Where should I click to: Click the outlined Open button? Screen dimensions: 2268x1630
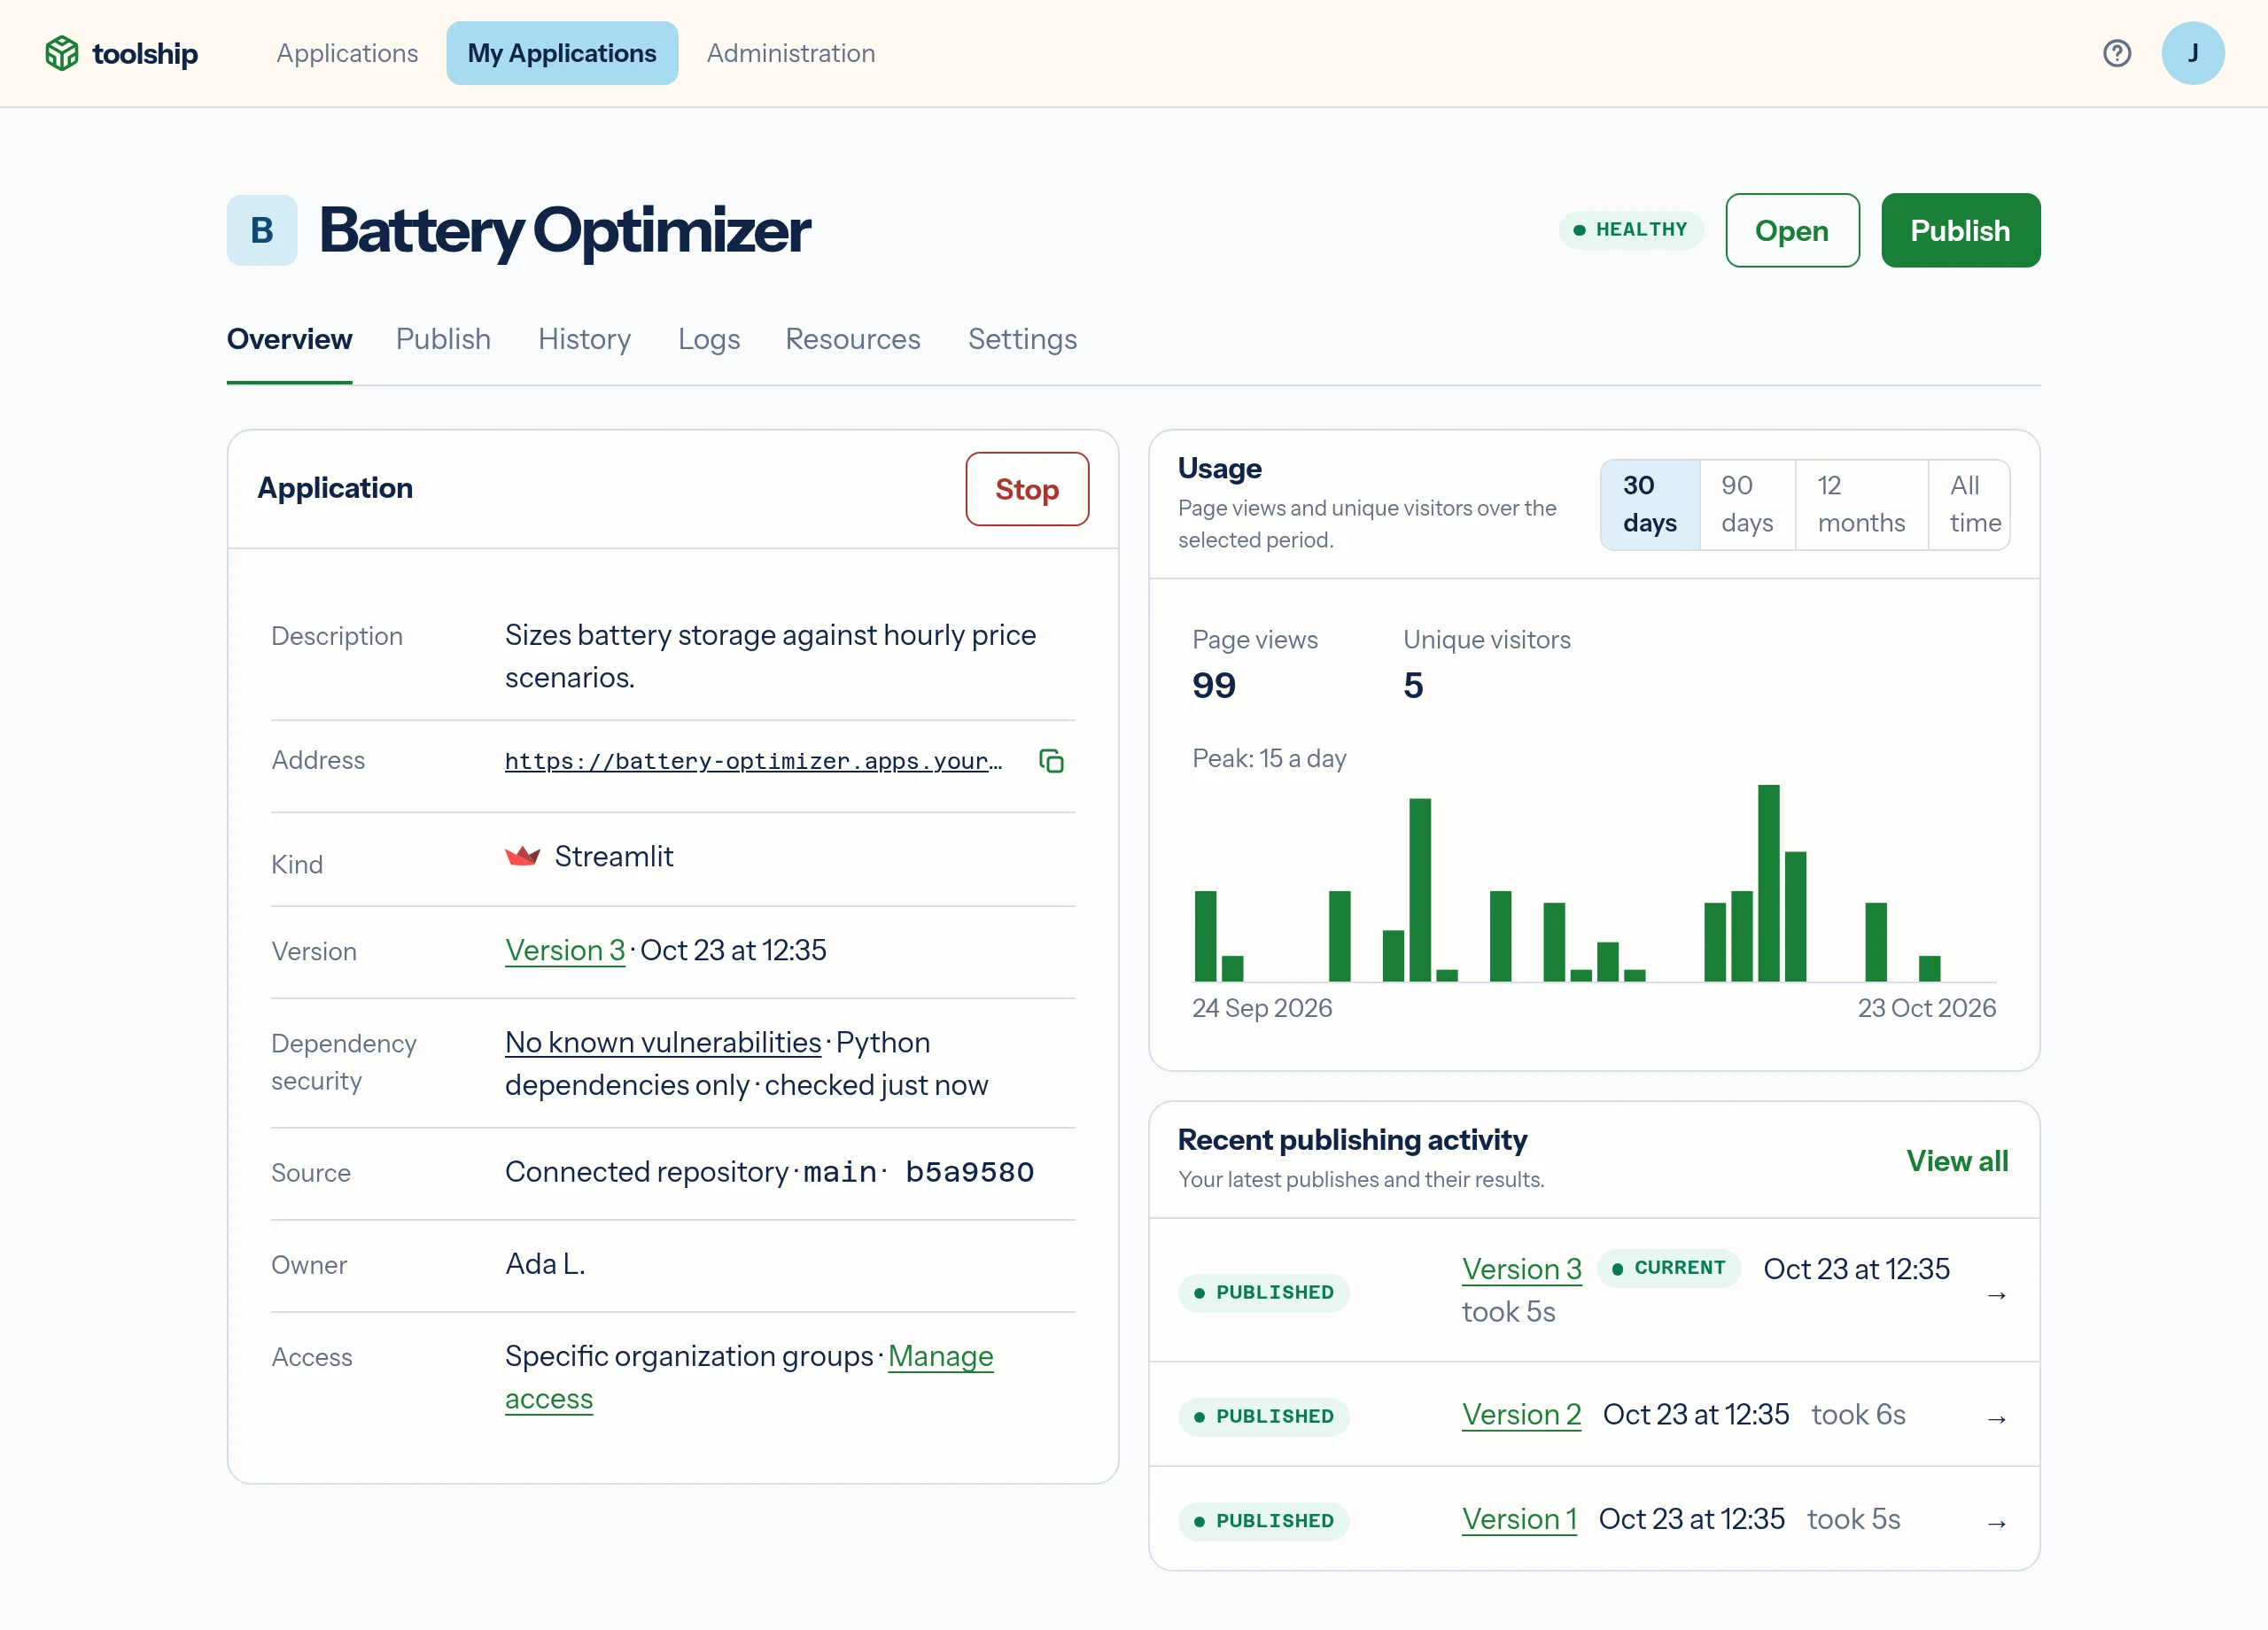1792,230
